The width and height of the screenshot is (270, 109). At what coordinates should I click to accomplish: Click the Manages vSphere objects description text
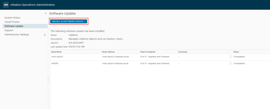(96, 39)
